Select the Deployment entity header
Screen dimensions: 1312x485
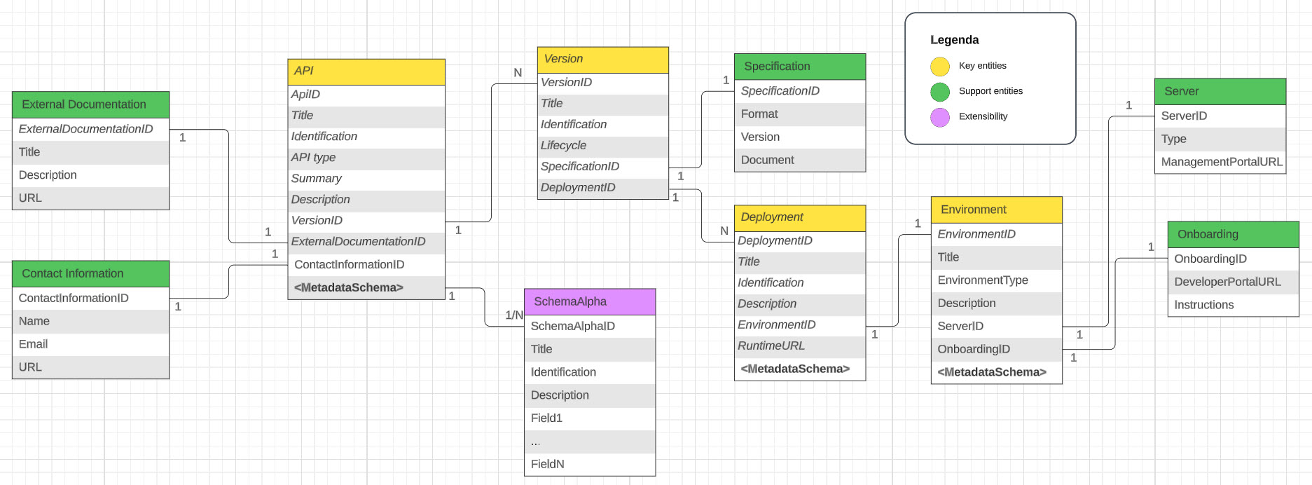[799, 217]
